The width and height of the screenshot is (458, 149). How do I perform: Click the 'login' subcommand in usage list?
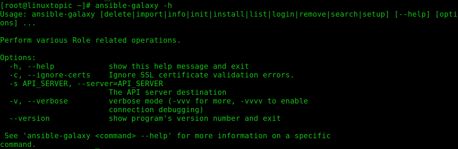click(283, 14)
